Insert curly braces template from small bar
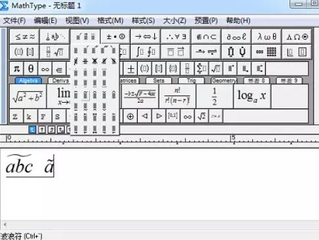Image resolution: width=319 pixels, height=240 pixels. coord(173,69)
